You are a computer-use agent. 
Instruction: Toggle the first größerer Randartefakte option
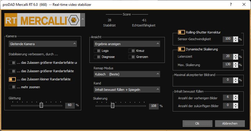click(x=12, y=63)
